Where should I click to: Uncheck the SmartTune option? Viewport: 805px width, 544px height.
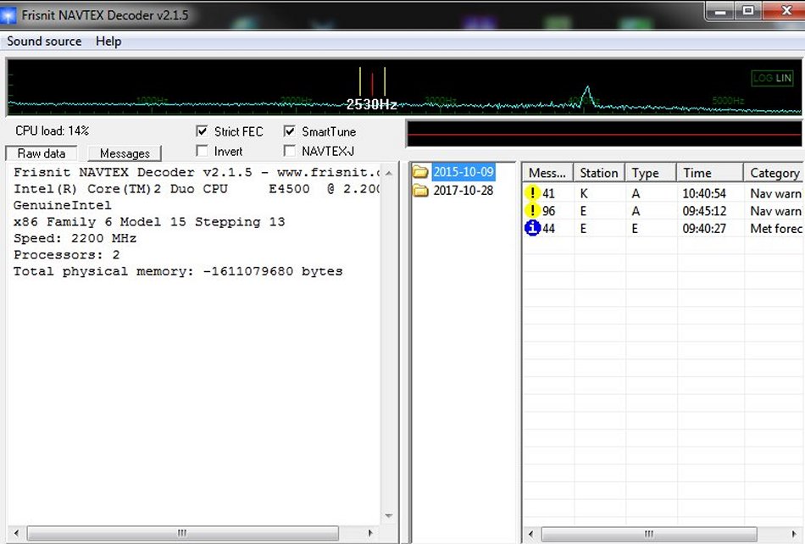[288, 131]
